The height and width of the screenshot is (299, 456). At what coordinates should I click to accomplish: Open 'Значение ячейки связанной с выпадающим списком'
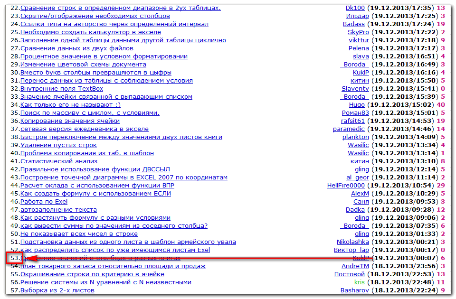coord(106,97)
